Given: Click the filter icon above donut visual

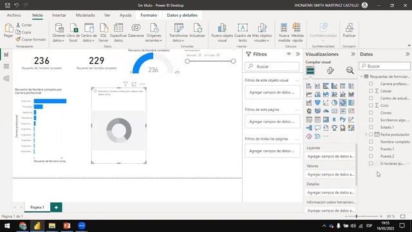Looking at the screenshot, I should [x=126, y=84].
